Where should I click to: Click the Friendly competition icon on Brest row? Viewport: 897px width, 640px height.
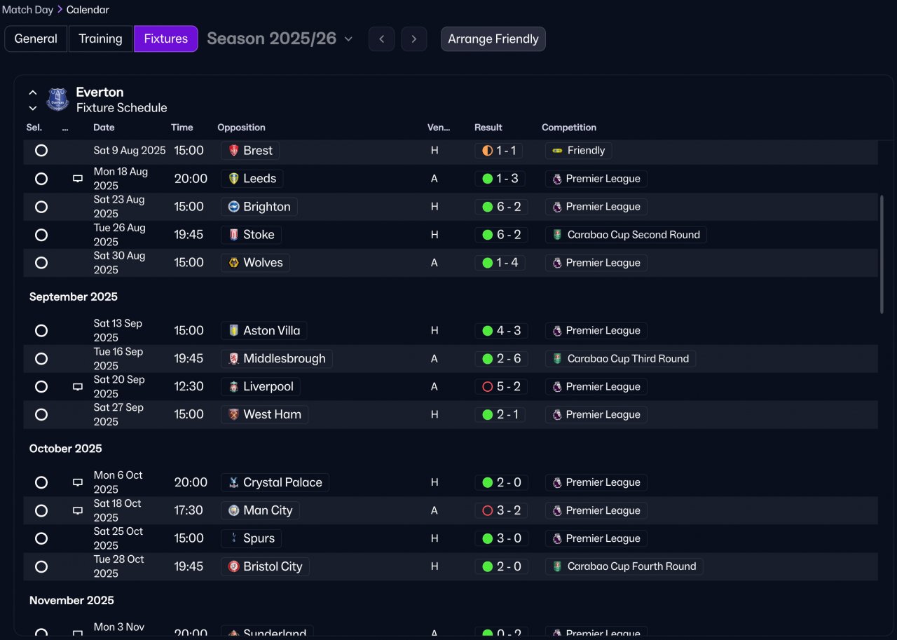(x=557, y=151)
